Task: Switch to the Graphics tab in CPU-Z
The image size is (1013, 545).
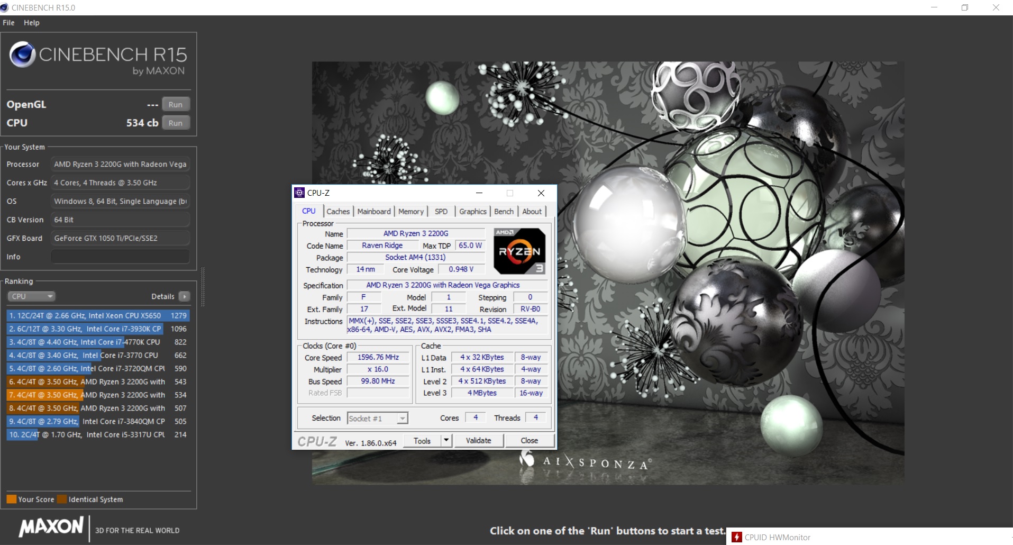Action: coord(473,212)
